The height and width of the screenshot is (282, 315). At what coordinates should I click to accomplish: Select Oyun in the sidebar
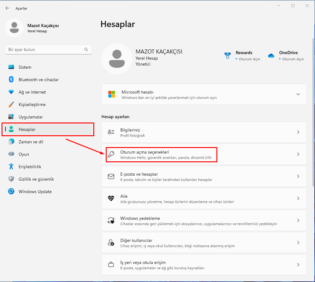(24, 154)
